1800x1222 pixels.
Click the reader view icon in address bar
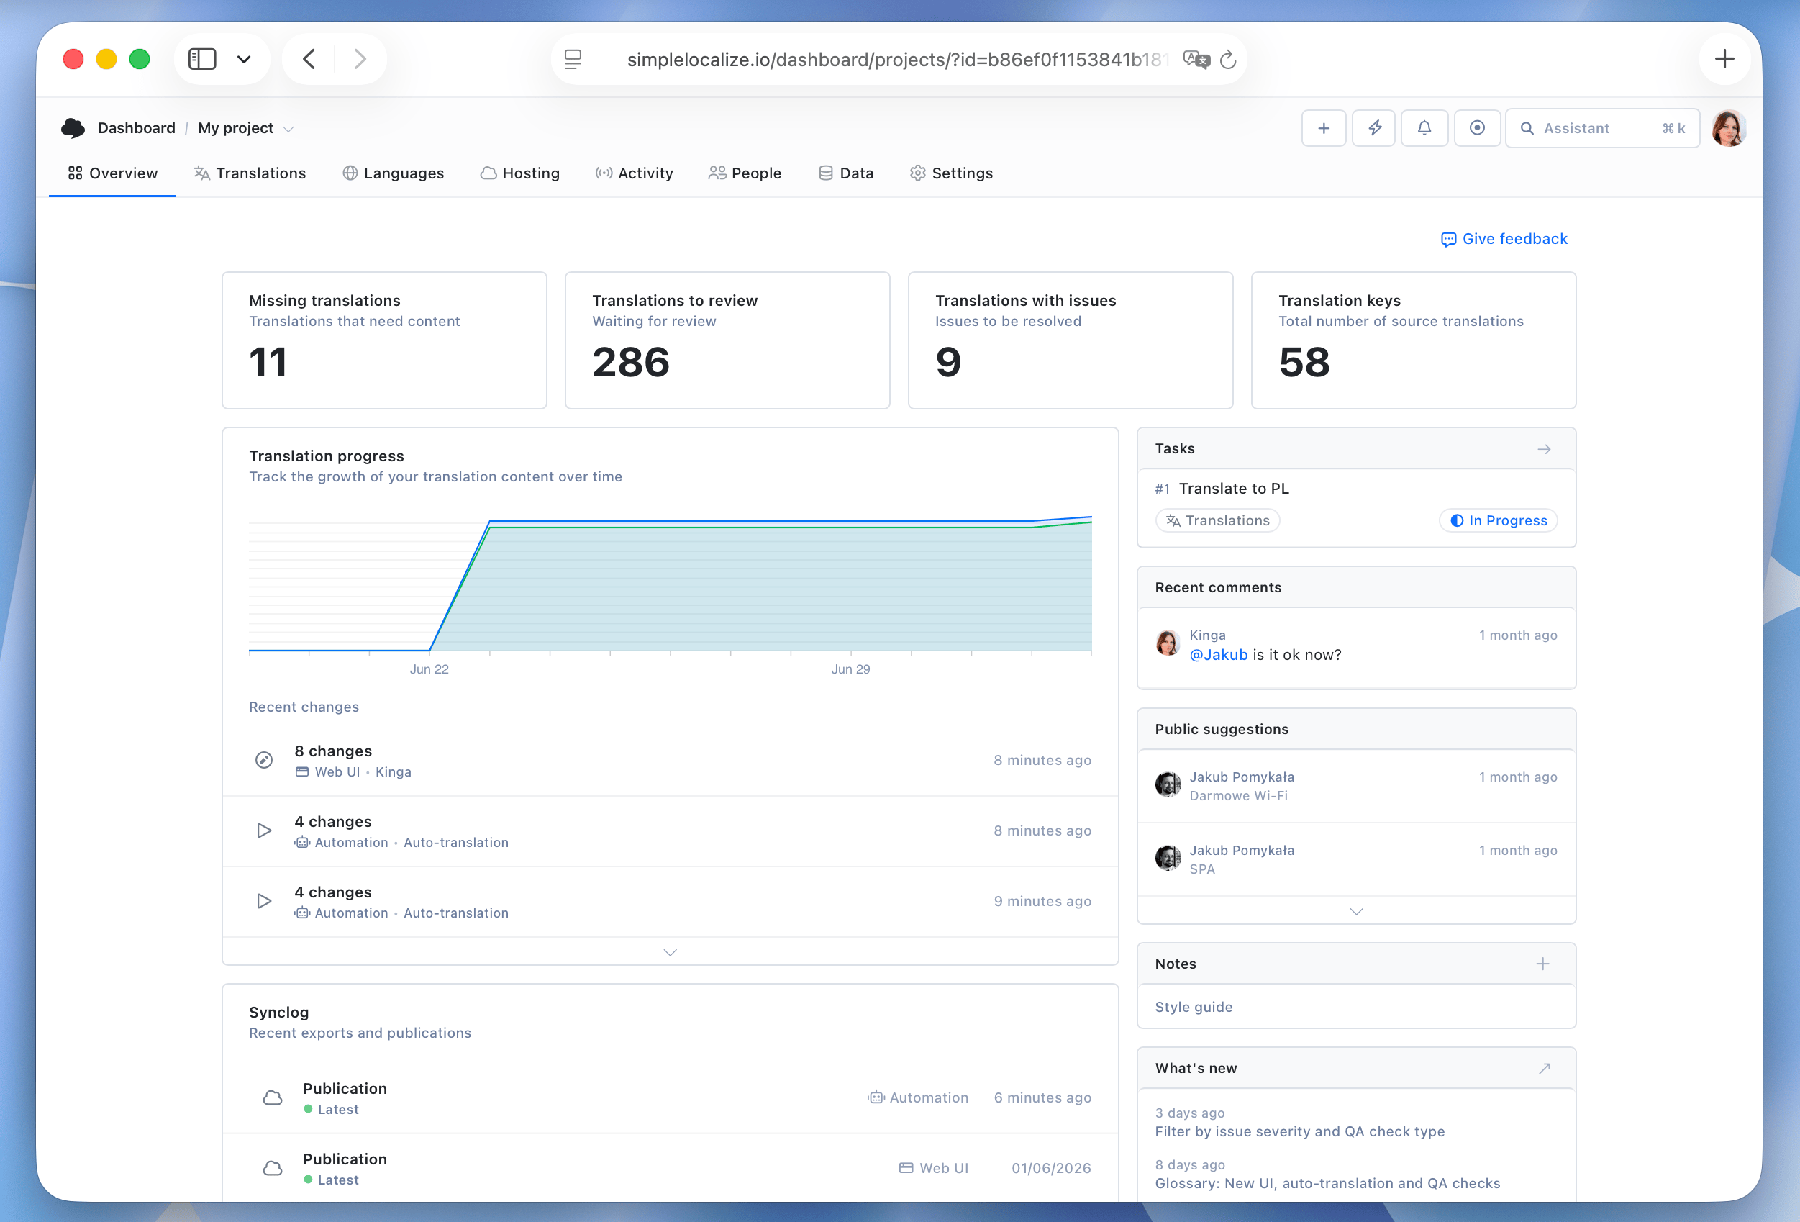pos(573,60)
